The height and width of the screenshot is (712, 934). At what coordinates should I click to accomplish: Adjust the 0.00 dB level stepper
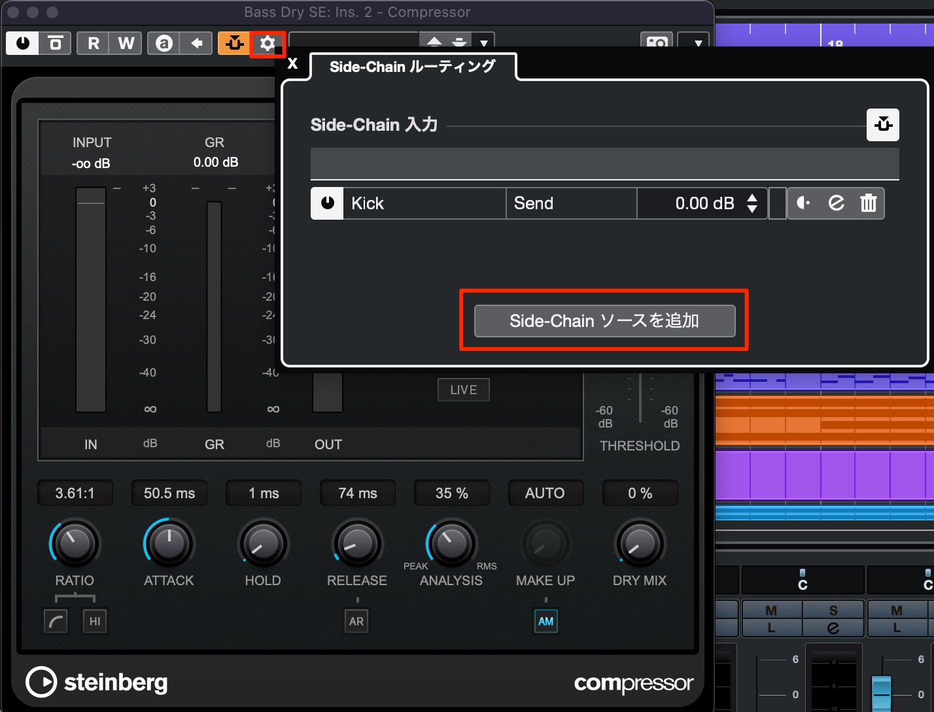(x=752, y=203)
